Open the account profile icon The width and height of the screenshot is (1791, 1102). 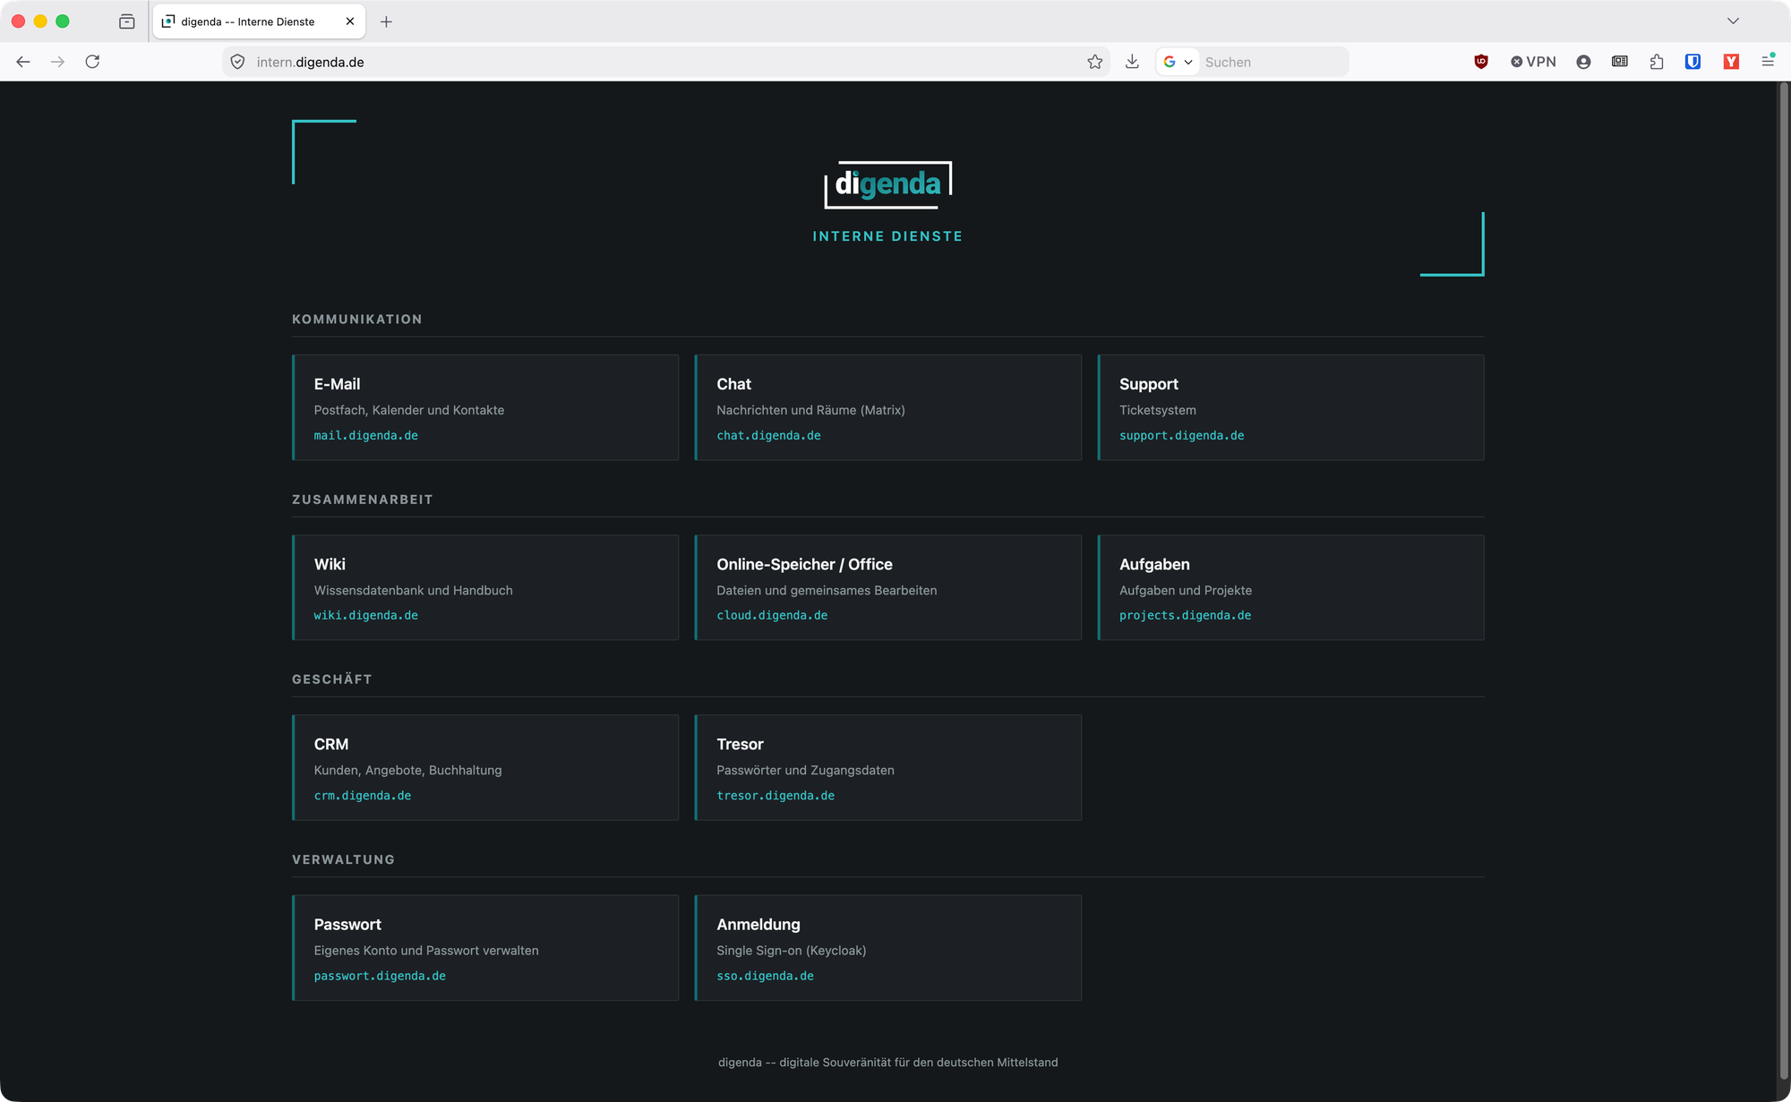[1583, 62]
